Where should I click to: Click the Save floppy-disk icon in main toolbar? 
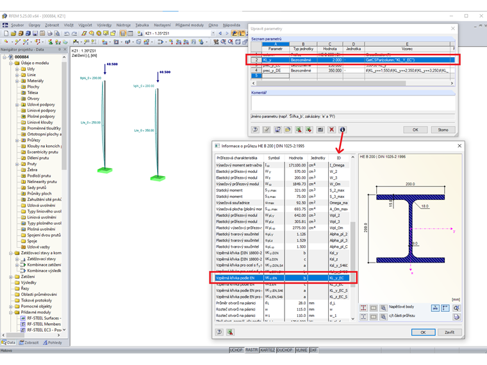pos(35,33)
